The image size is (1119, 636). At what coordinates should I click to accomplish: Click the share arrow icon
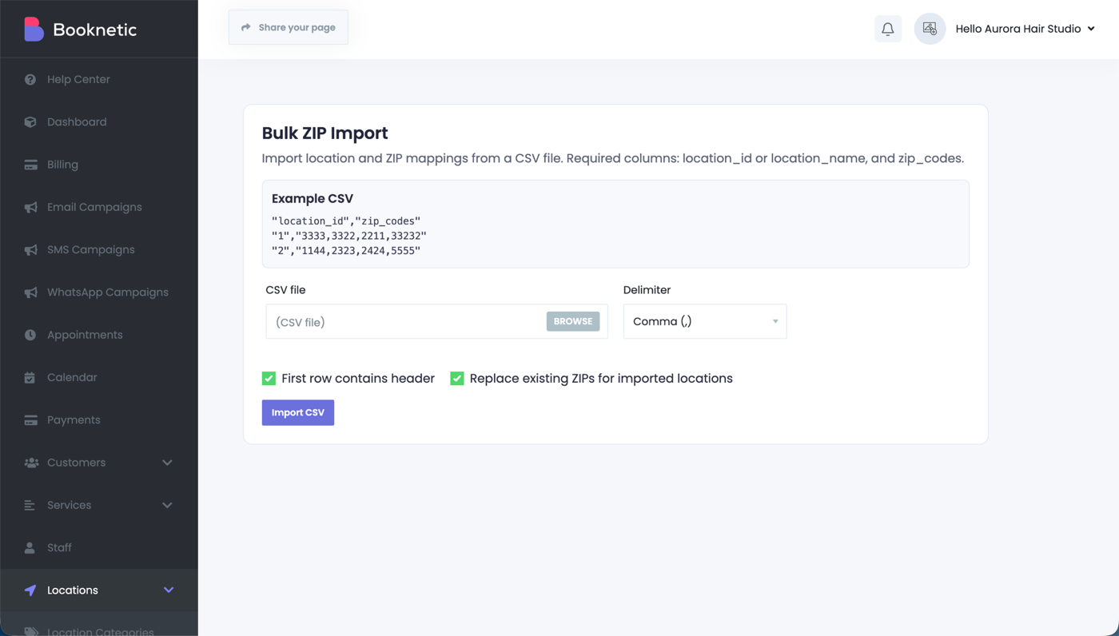click(246, 27)
